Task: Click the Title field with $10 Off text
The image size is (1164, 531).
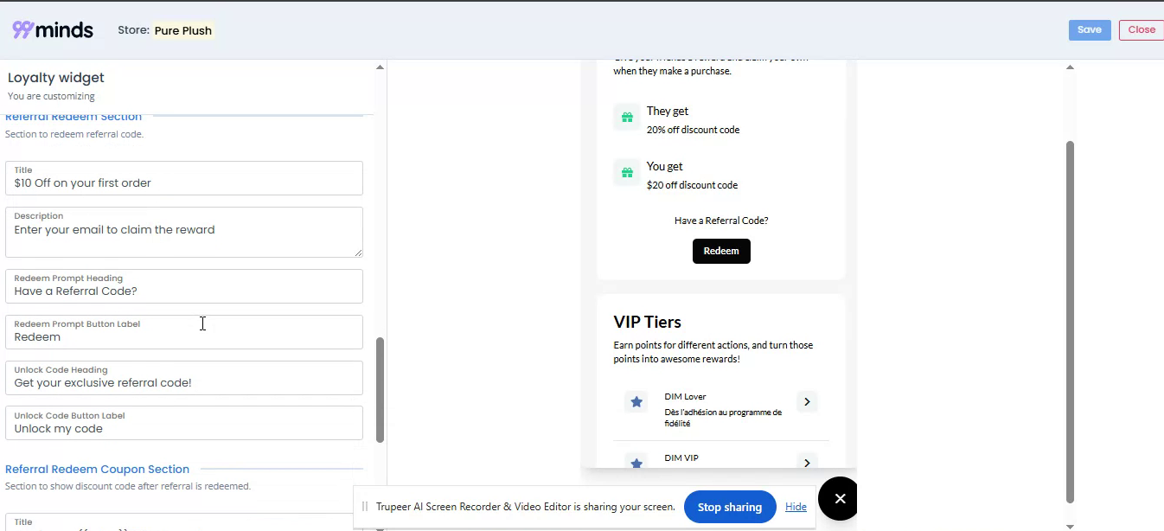Action: click(x=184, y=178)
